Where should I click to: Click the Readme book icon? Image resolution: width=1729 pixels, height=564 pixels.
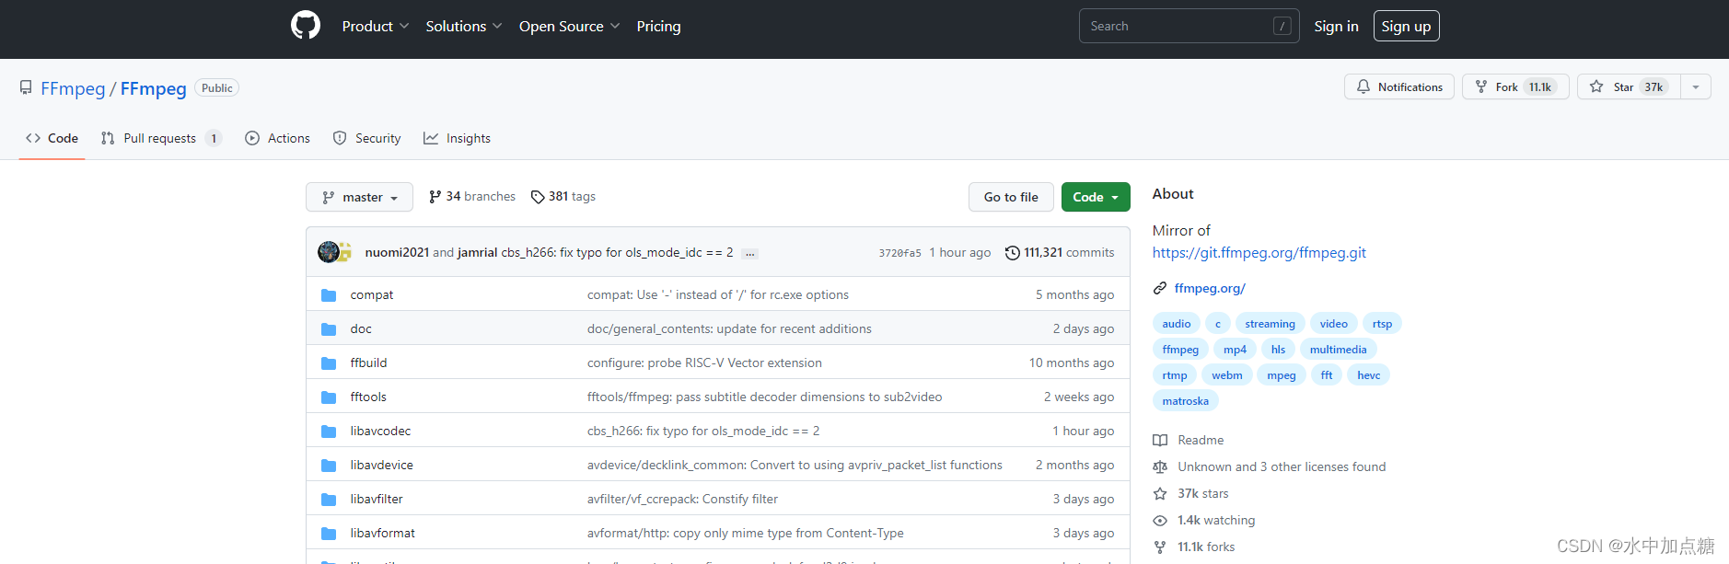point(1160,441)
